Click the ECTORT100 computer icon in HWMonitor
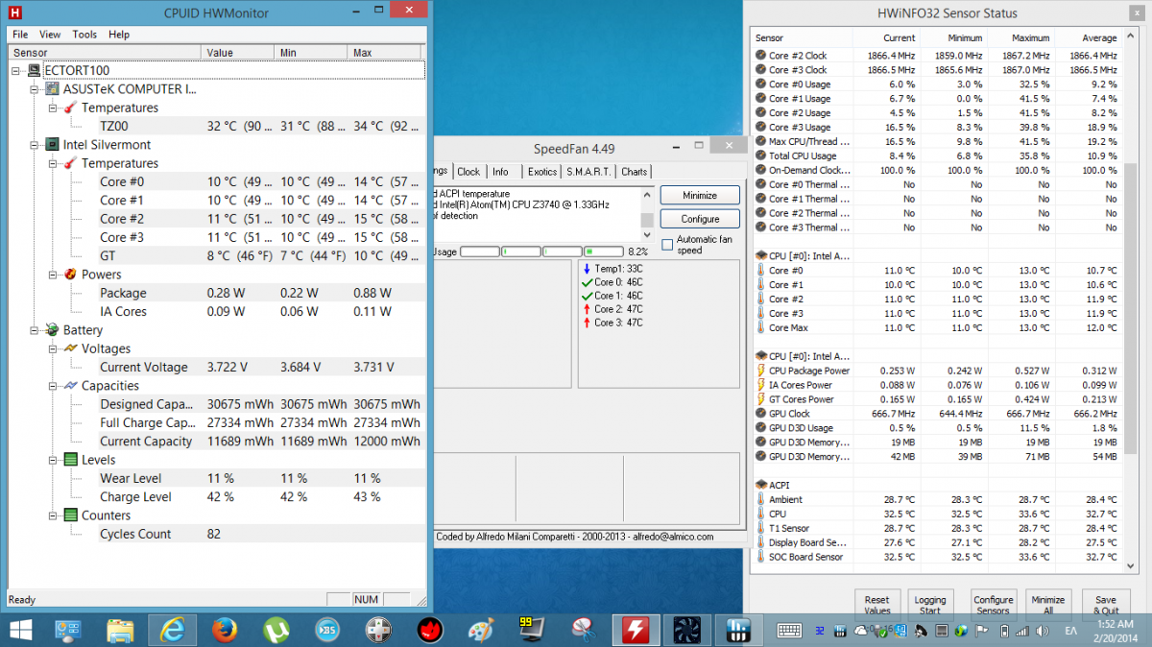This screenshot has height=647, width=1152. (35, 71)
